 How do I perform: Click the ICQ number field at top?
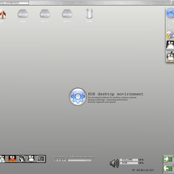coord(14,3)
